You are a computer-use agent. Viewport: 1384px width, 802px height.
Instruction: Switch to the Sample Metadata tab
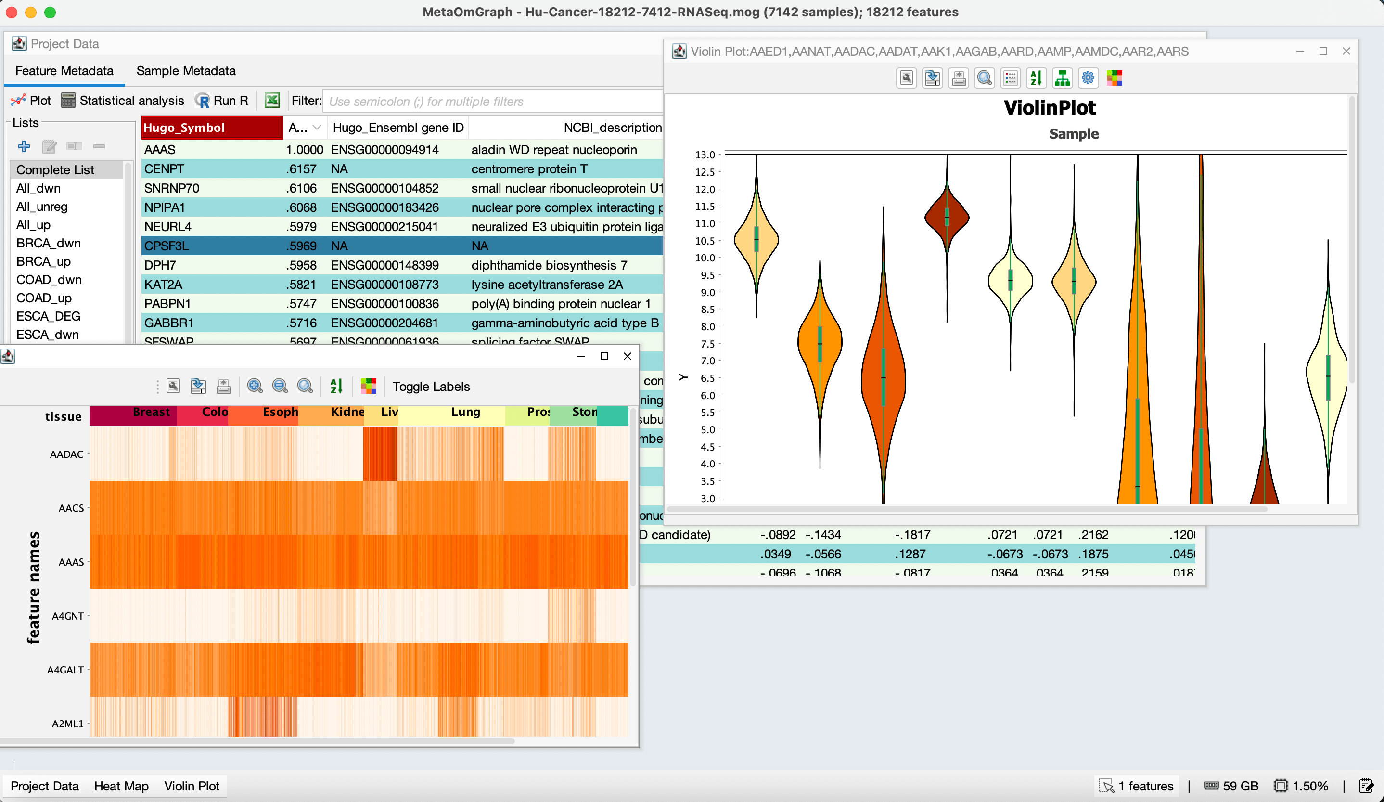(186, 71)
